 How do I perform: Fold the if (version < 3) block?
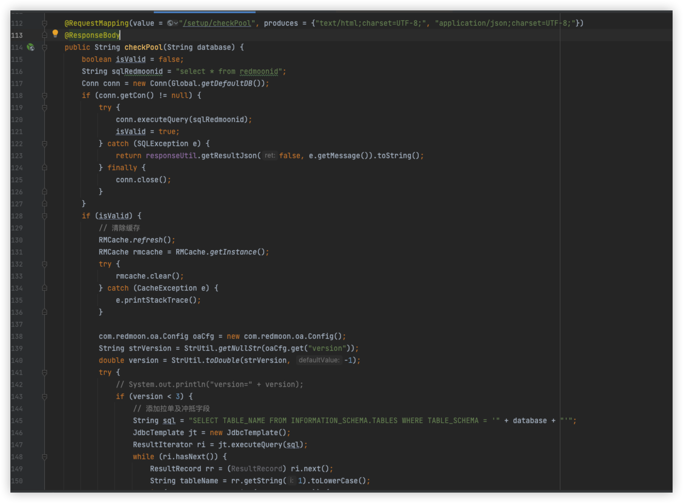pyautogui.click(x=44, y=397)
